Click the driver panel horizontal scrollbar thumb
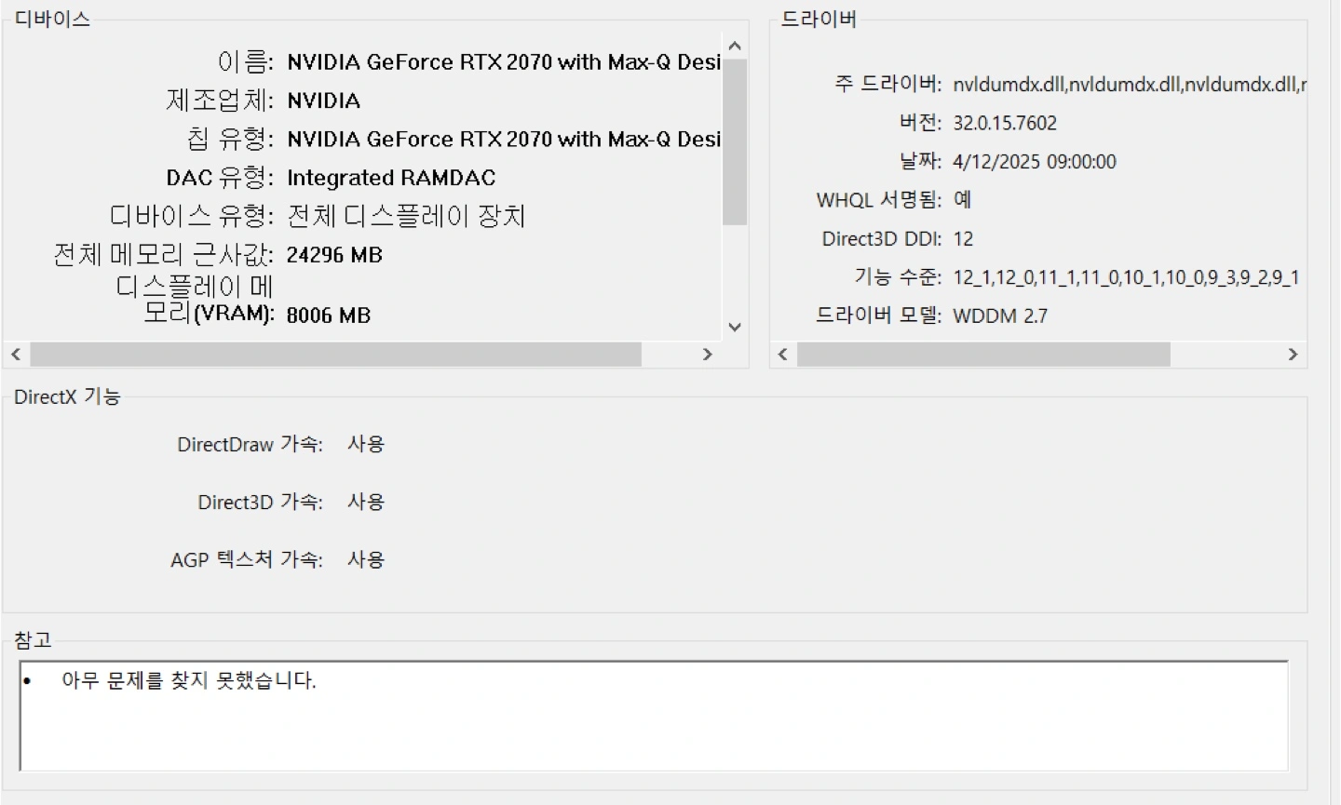This screenshot has width=1341, height=805. coord(983,355)
